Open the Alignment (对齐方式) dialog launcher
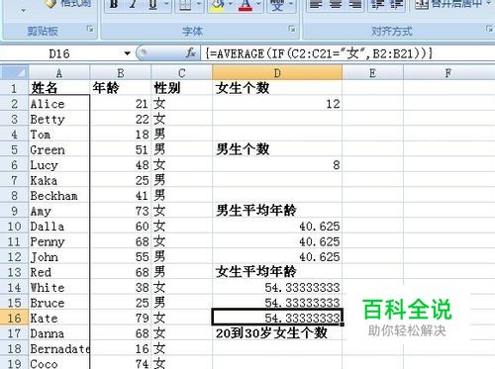This screenshot has height=369, width=495. (489, 29)
